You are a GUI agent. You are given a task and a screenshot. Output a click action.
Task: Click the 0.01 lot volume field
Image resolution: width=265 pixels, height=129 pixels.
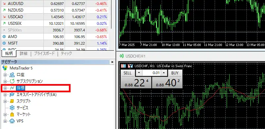151,73
